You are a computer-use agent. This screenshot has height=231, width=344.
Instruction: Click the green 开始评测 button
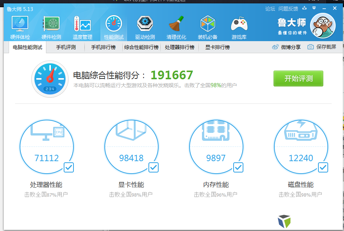pos(298,79)
